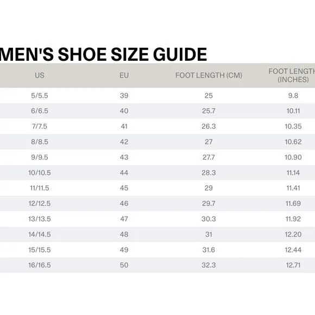This screenshot has height=315, width=315.
Task: Click the 11.69 inches cell
Action: [x=293, y=204]
